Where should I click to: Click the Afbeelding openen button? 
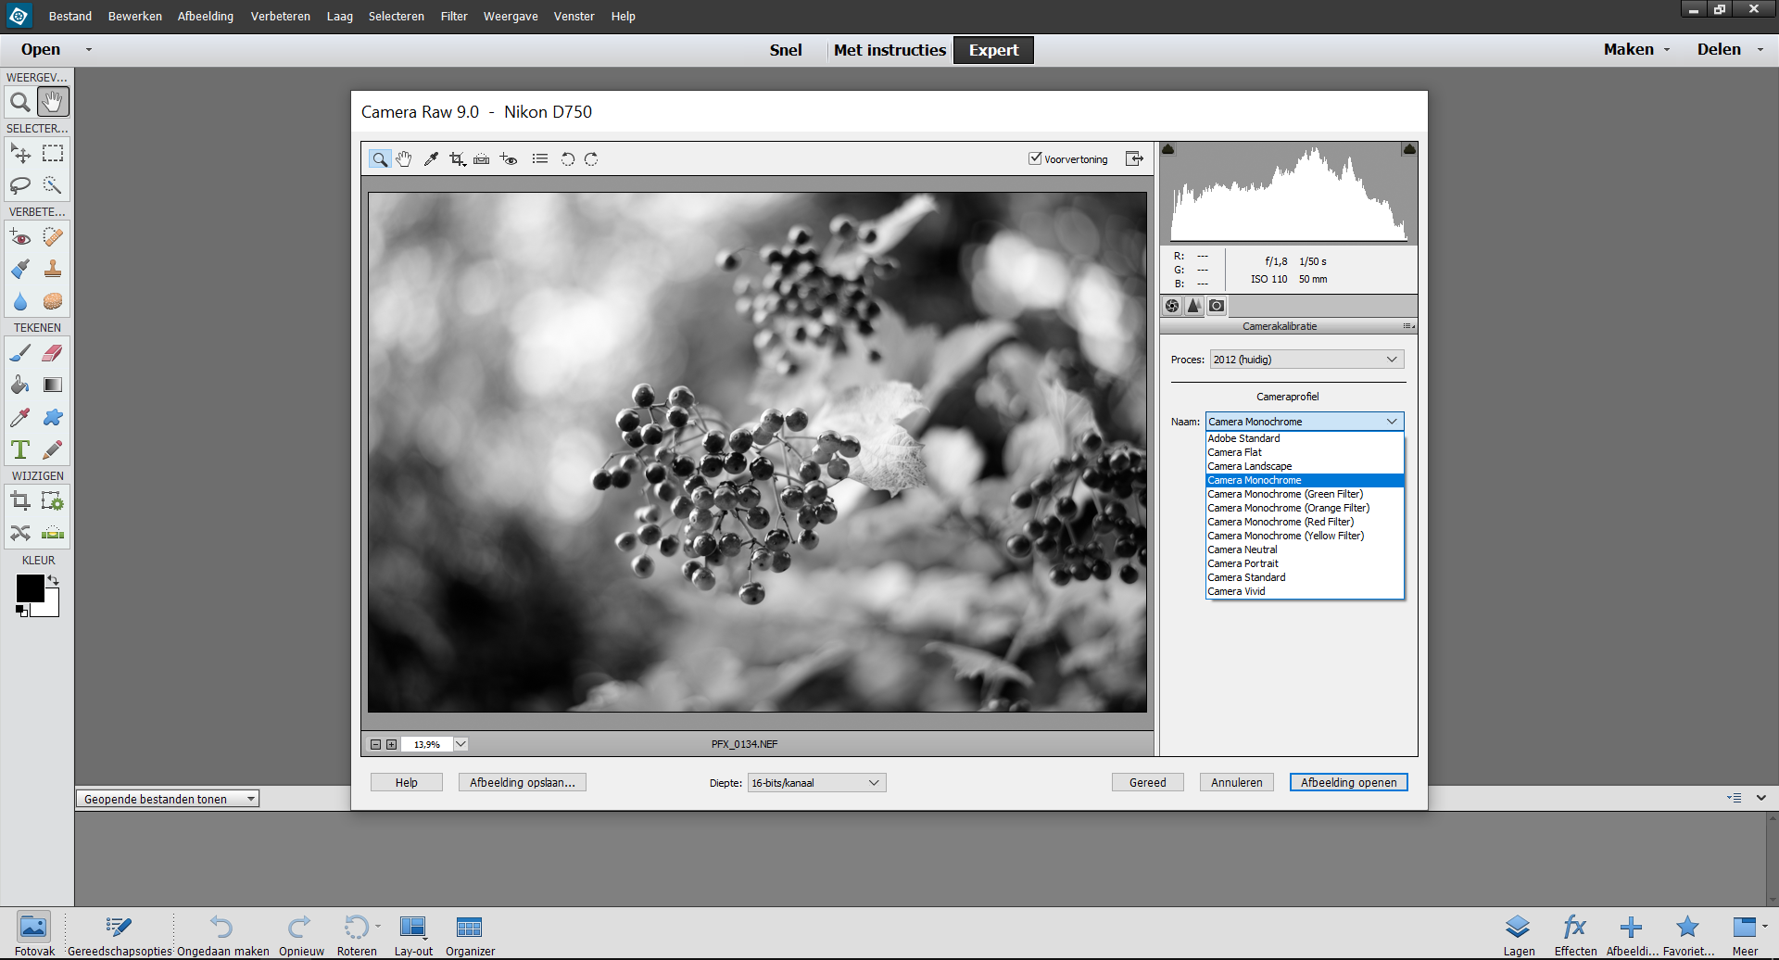1348,782
